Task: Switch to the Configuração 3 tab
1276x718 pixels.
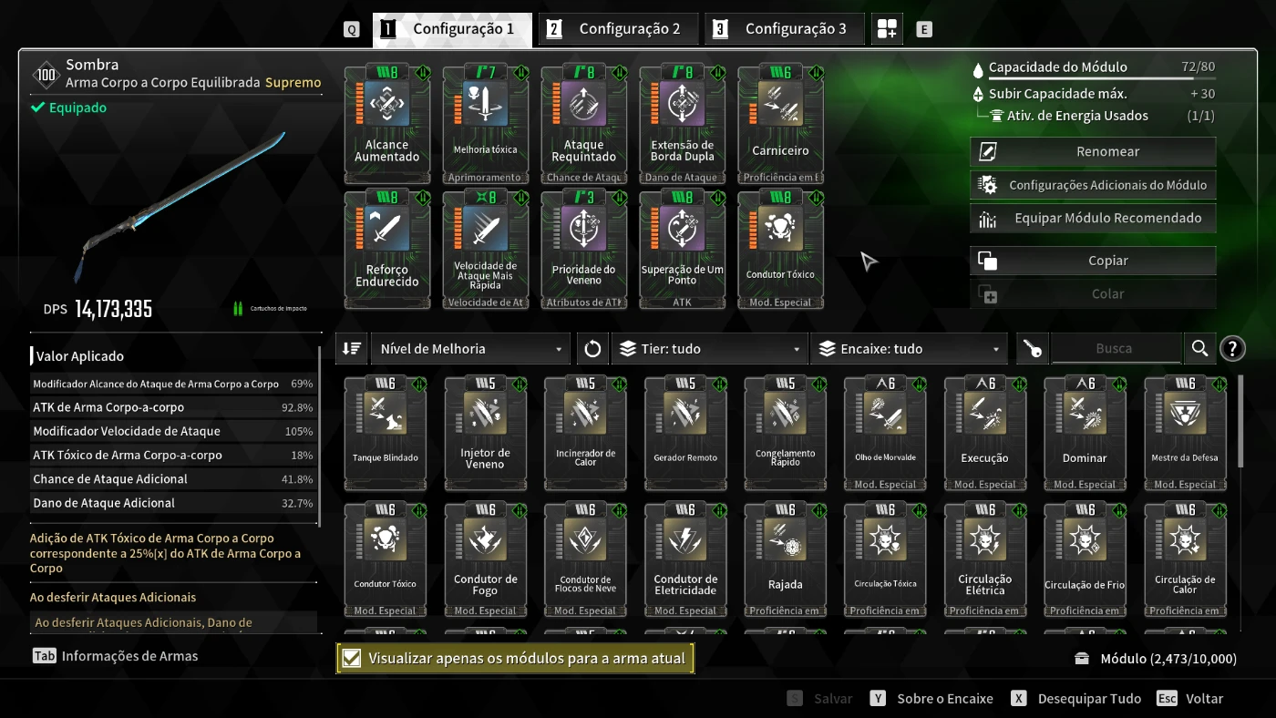Action: pyautogui.click(x=785, y=29)
